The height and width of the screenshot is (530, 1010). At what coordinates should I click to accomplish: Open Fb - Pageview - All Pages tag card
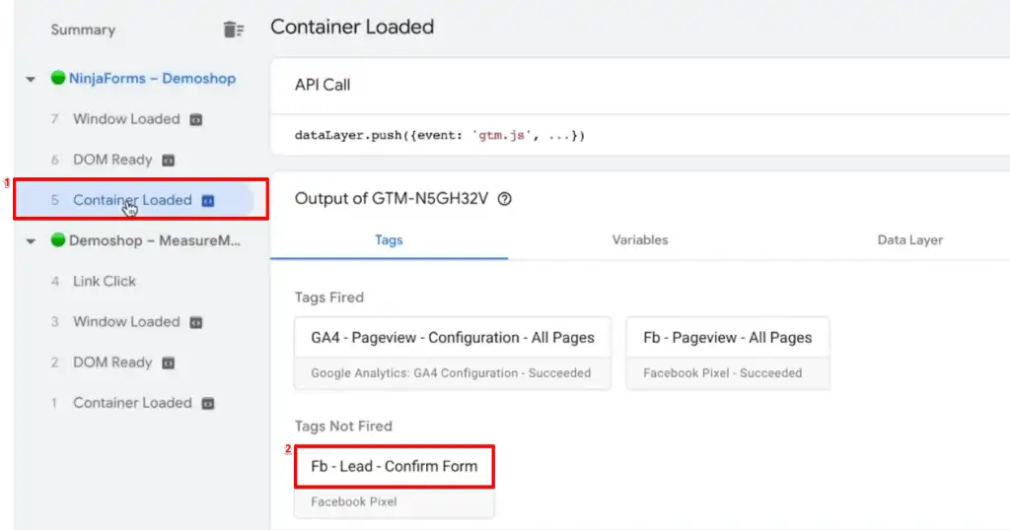coord(728,353)
